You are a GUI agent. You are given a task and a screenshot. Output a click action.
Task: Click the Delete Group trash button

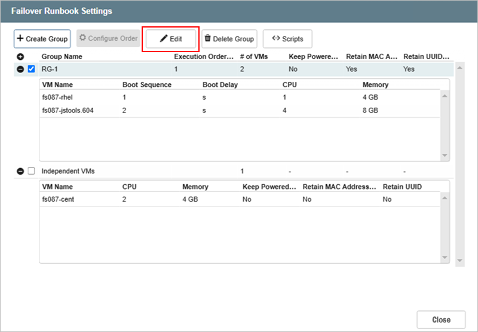(229, 39)
